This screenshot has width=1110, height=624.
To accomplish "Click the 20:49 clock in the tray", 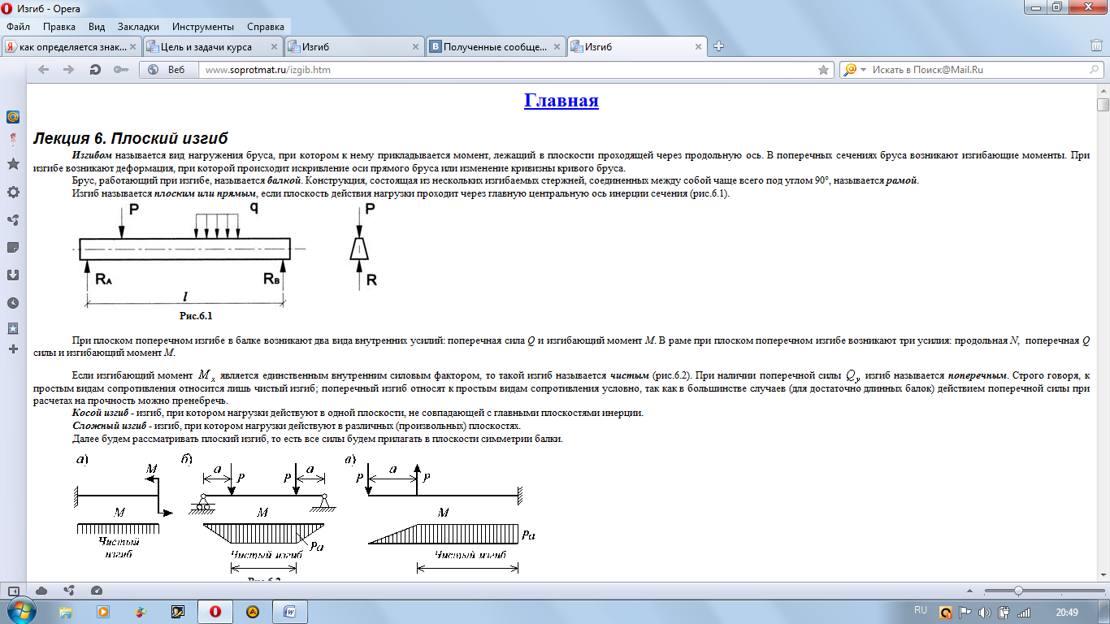I will tap(1067, 612).
